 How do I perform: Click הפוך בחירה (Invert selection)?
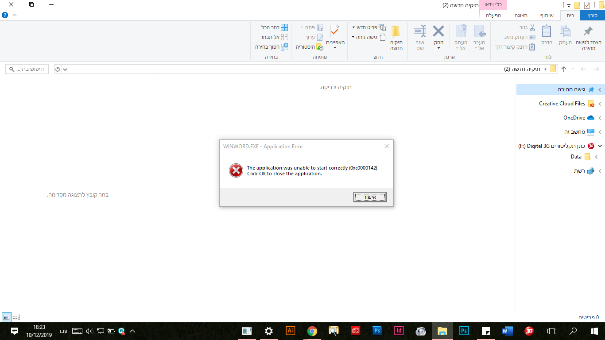(271, 47)
